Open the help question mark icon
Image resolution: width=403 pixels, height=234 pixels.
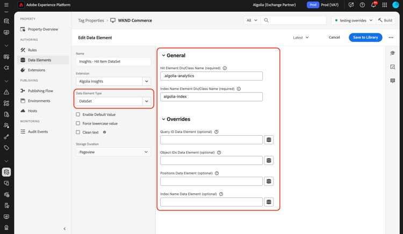click(362, 5)
